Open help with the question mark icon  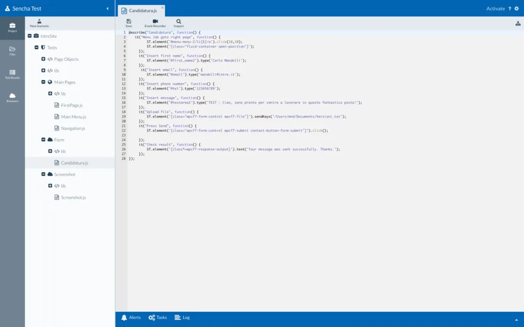510,9
